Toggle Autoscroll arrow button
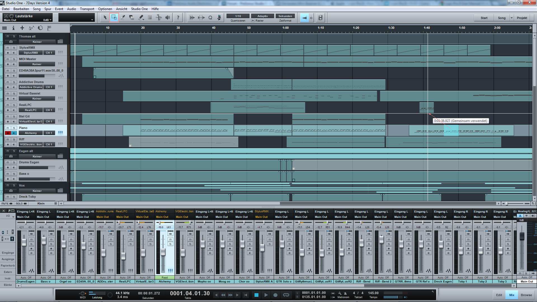Image resolution: width=537 pixels, height=302 pixels. click(x=304, y=18)
